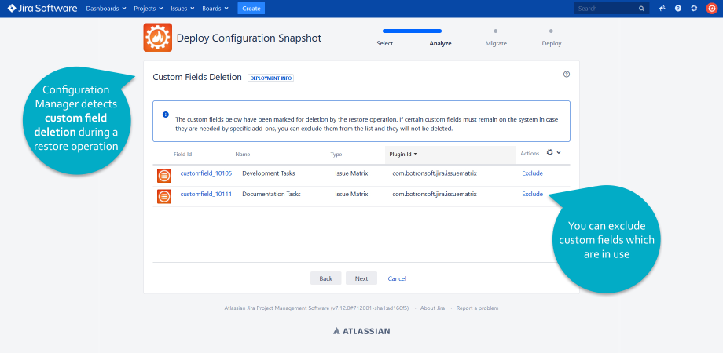Open the feedback megaphone icon

pyautogui.click(x=662, y=9)
